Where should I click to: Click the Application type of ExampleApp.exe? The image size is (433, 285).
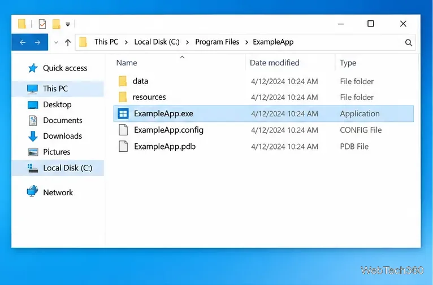pyautogui.click(x=360, y=114)
